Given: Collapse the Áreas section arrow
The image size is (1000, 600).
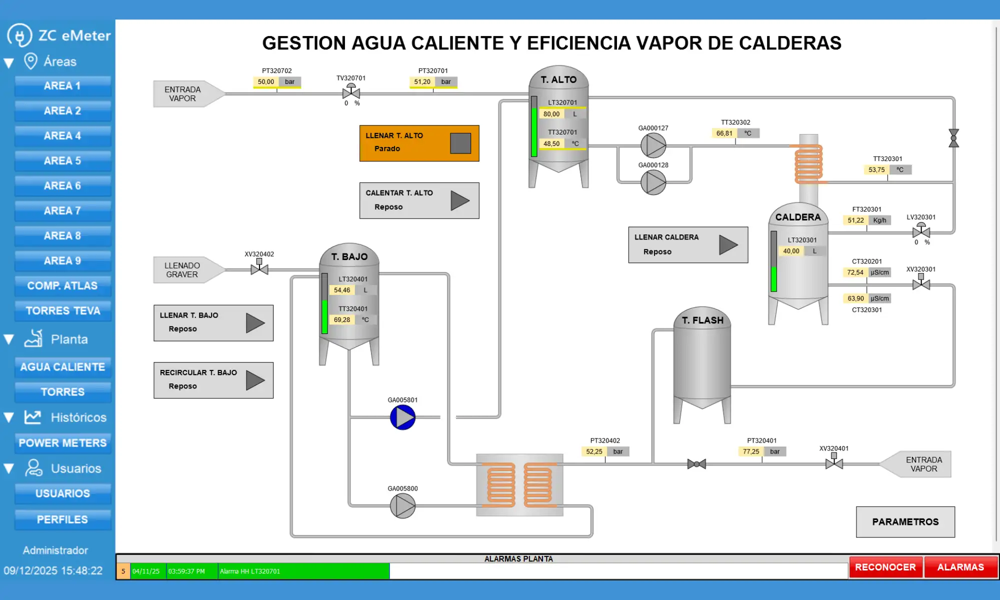Looking at the screenshot, I should [x=9, y=63].
